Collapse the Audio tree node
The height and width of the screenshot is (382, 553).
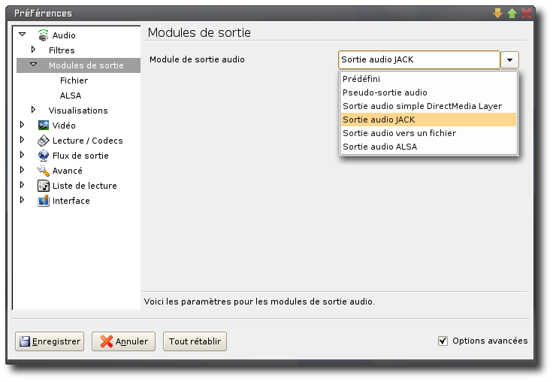click(23, 35)
